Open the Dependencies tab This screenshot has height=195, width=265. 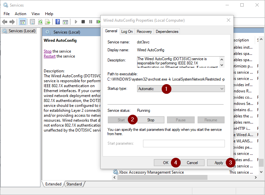(167, 32)
